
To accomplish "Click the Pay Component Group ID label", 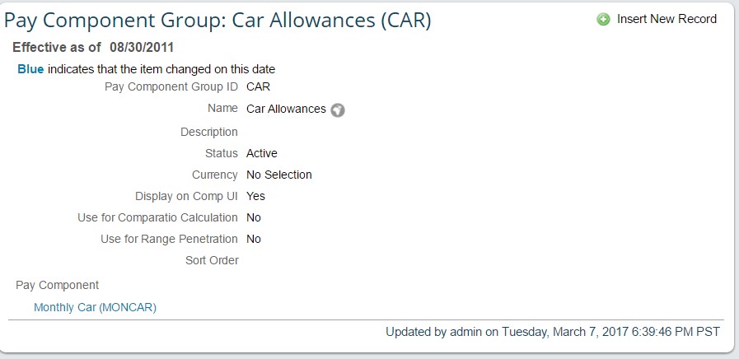I will tap(171, 87).
